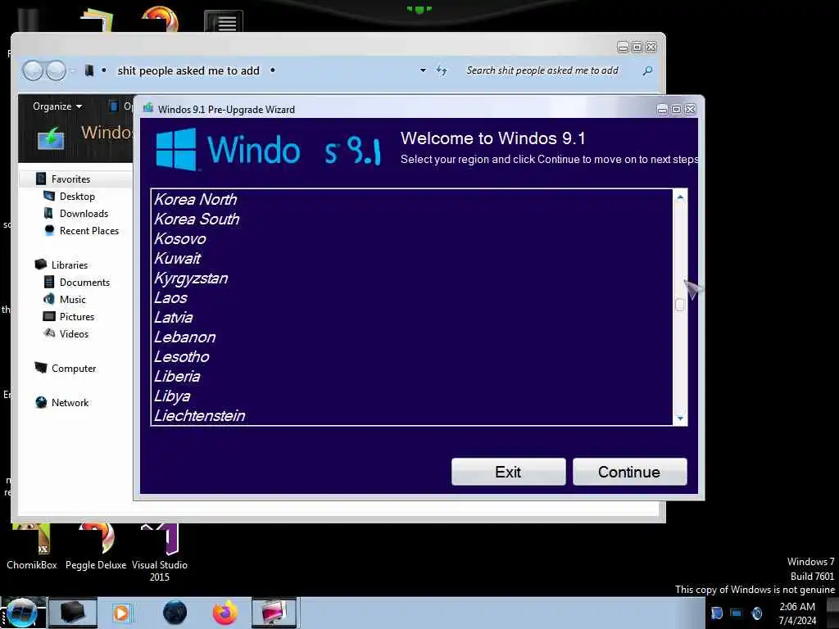Screen dimensions: 839x629
Task: Open Documents library in sidebar
Action: pyautogui.click(x=84, y=282)
